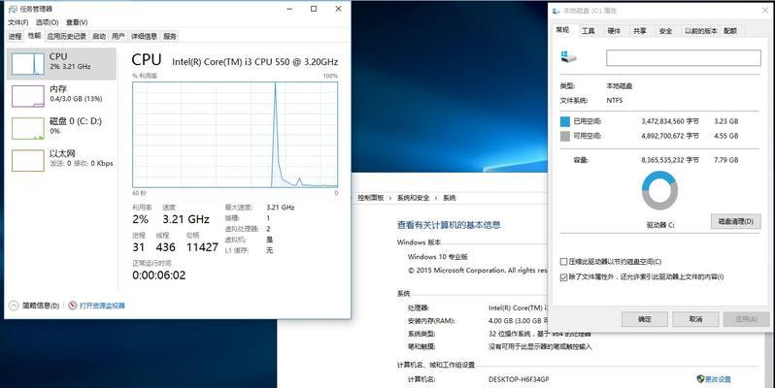Click the gray 可用空间 color swatch
The width and height of the screenshot is (775, 388).
(x=565, y=136)
